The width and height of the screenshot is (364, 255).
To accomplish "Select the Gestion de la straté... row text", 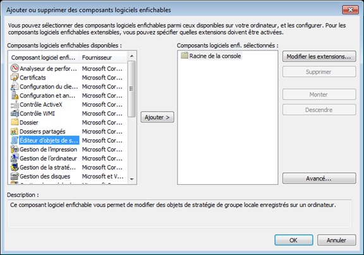I will pos(47,167).
